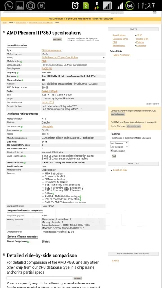The width and height of the screenshot is (162, 288).
Task: Click the help icon next to Level 2 cache size
Action: pyautogui.click(x=24, y=163)
